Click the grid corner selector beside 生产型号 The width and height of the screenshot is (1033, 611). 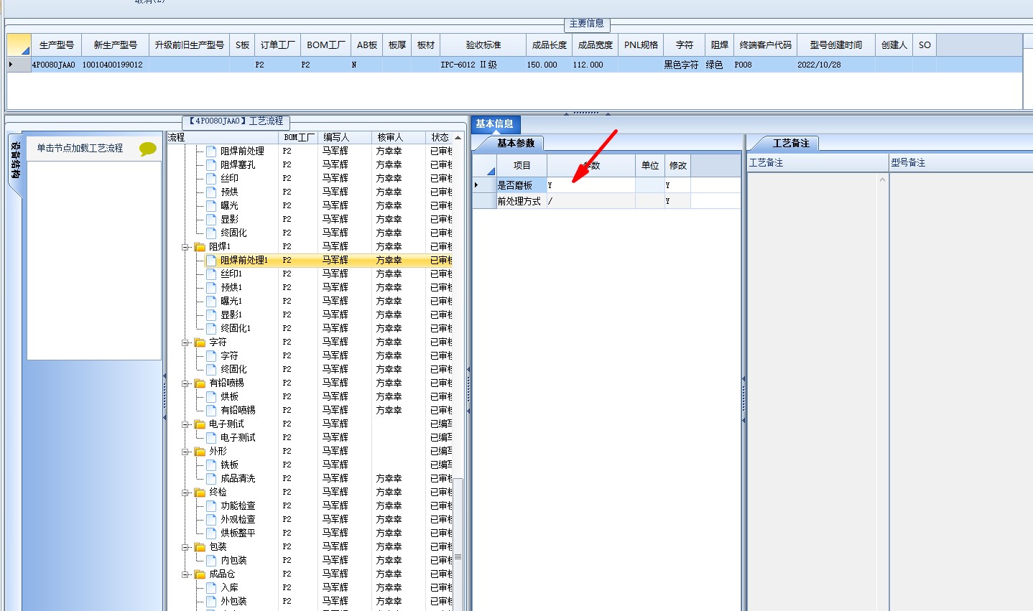[x=19, y=45]
